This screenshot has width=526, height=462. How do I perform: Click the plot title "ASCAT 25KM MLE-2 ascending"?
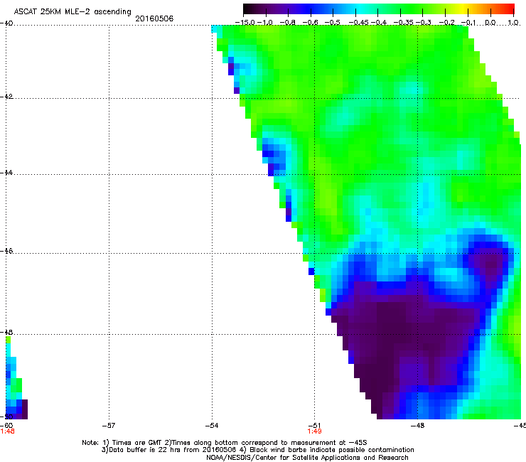73,12
